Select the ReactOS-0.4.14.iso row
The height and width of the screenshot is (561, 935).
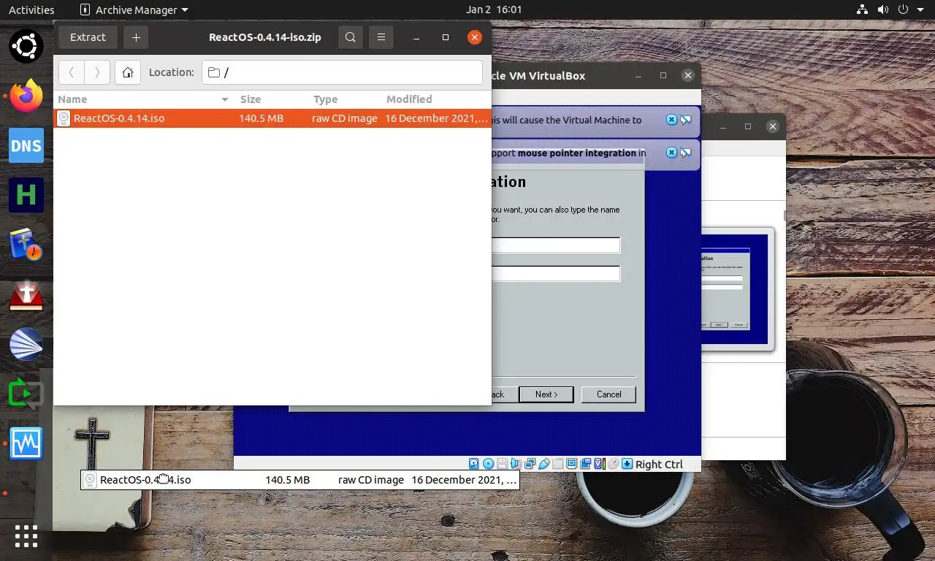coord(272,118)
